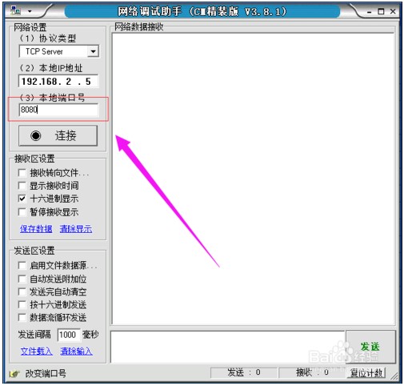This screenshot has width=404, height=386.
Task: Click the round indicator on connect button
Action: pos(36,135)
